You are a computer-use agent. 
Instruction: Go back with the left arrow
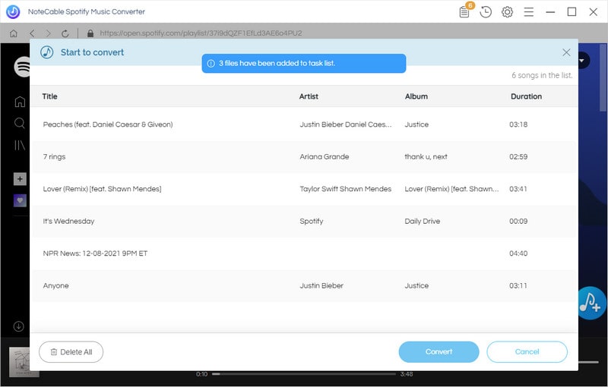click(32, 33)
